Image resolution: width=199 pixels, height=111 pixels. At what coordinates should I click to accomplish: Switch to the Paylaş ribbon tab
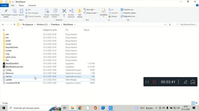pyautogui.click(x=21, y=6)
